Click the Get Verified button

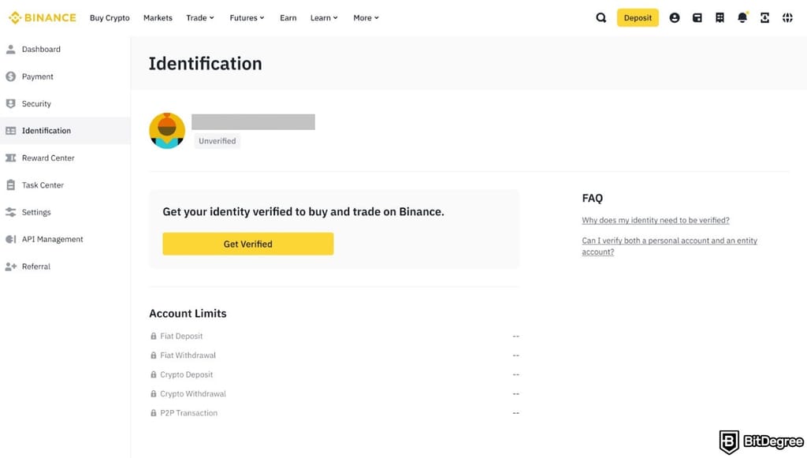(248, 244)
